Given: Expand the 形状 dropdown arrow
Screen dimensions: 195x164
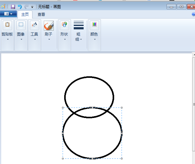Looking at the screenshot, I should click(x=65, y=39).
